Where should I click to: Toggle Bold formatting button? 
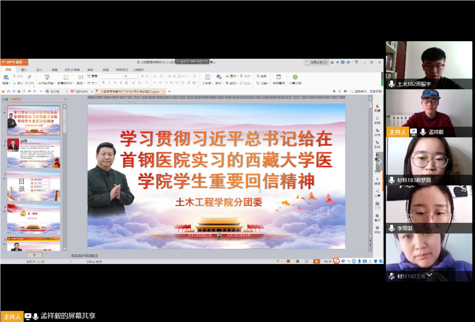(x=103, y=83)
